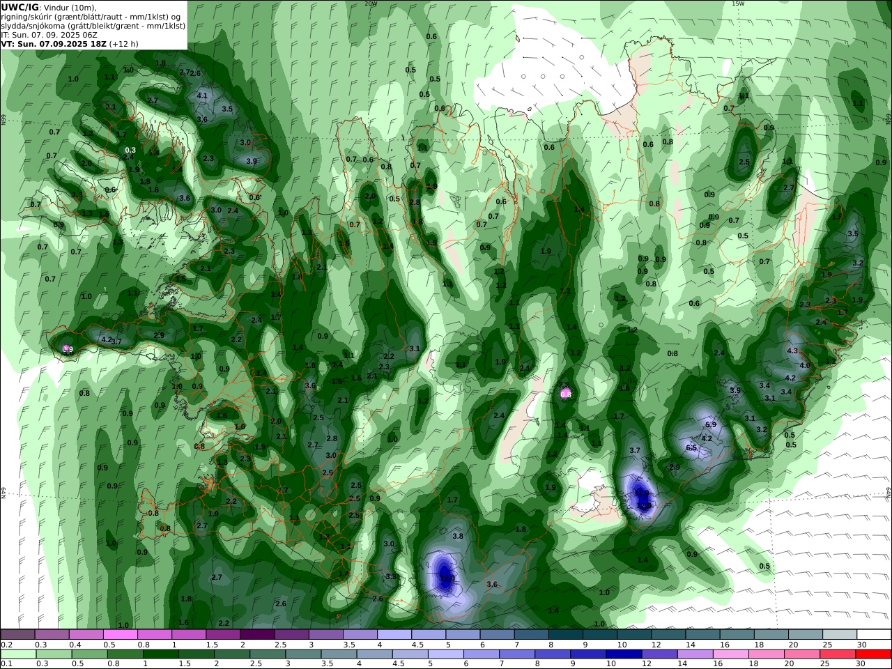
Task: Click the 6.5 precipitation value on the map
Action: (691, 447)
